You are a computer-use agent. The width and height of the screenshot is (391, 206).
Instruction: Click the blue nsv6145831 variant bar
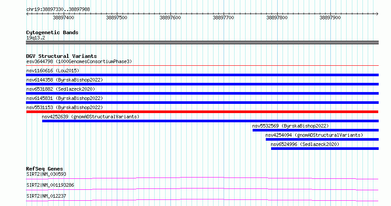202,103
